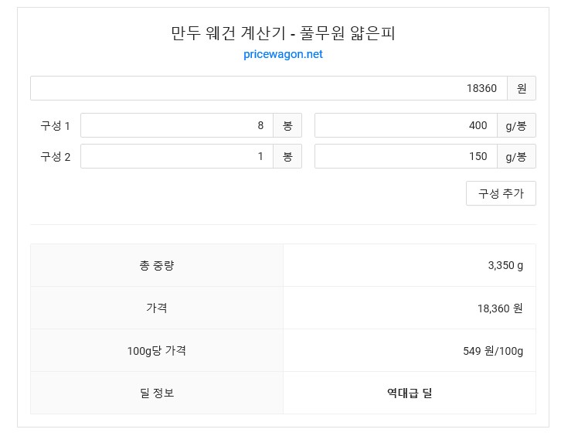
Task: Click the 구성 1 row label
Action: pyautogui.click(x=55, y=126)
